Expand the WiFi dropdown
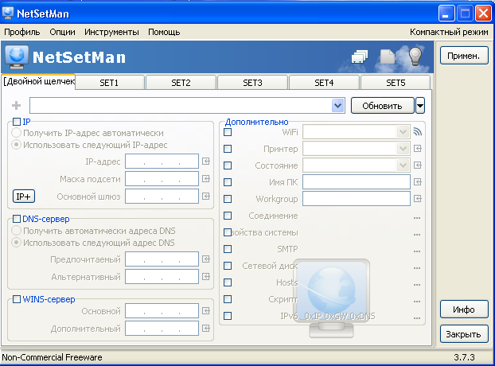The image size is (495, 366). pos(403,132)
